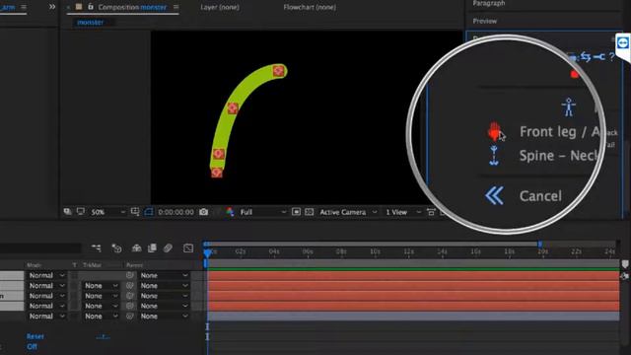Screen dimensions: 631x355
Task: Click the 0:00:00:00 timecode in viewer
Action: [x=175, y=212]
